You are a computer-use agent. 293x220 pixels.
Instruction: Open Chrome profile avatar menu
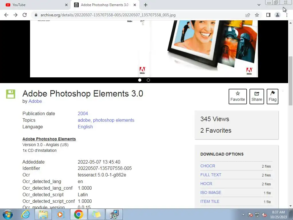[278, 15]
